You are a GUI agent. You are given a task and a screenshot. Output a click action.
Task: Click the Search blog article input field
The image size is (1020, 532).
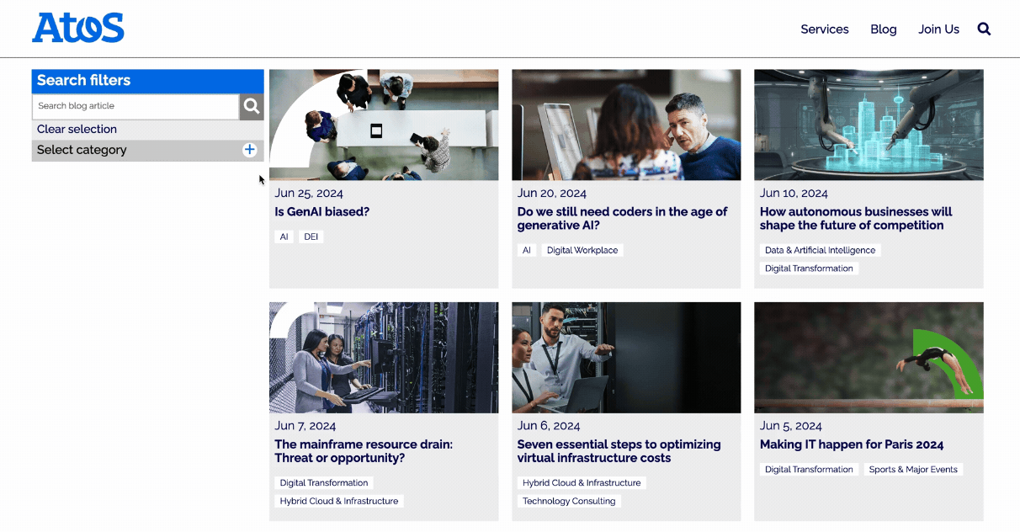coord(135,106)
